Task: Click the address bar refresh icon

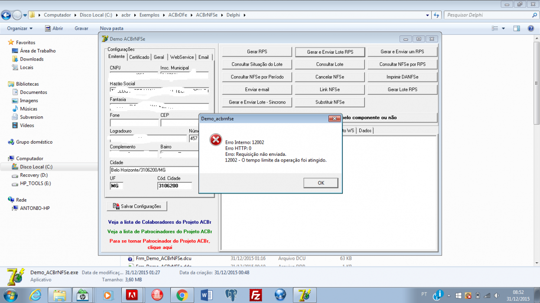Action: 436,15
